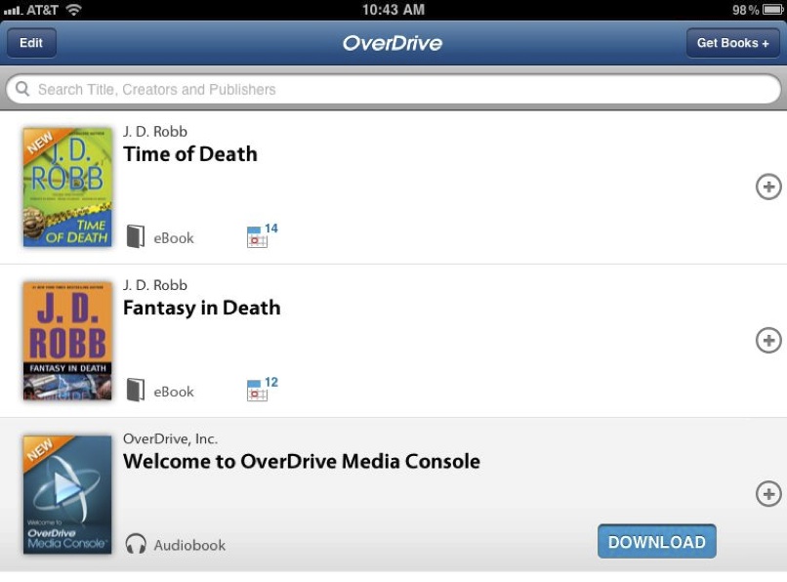
Task: Click the headphones Audiobook icon
Action: (136, 544)
